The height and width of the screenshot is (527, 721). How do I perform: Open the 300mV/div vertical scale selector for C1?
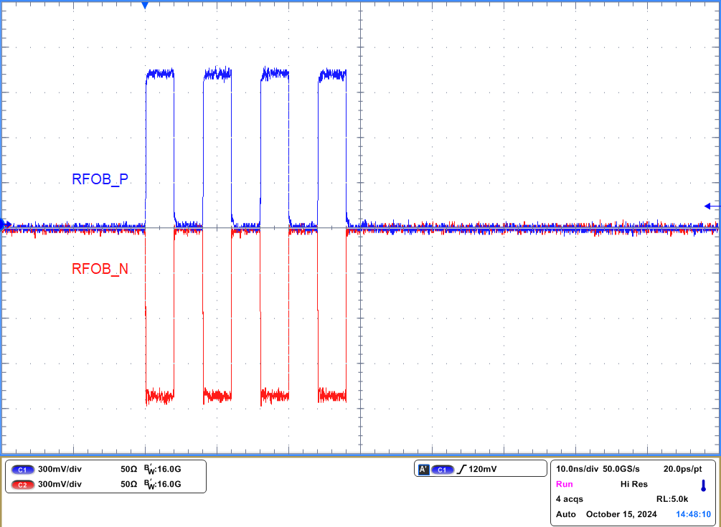point(60,469)
